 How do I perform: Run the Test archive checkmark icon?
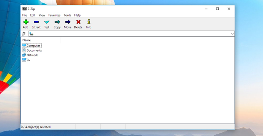click(47, 22)
